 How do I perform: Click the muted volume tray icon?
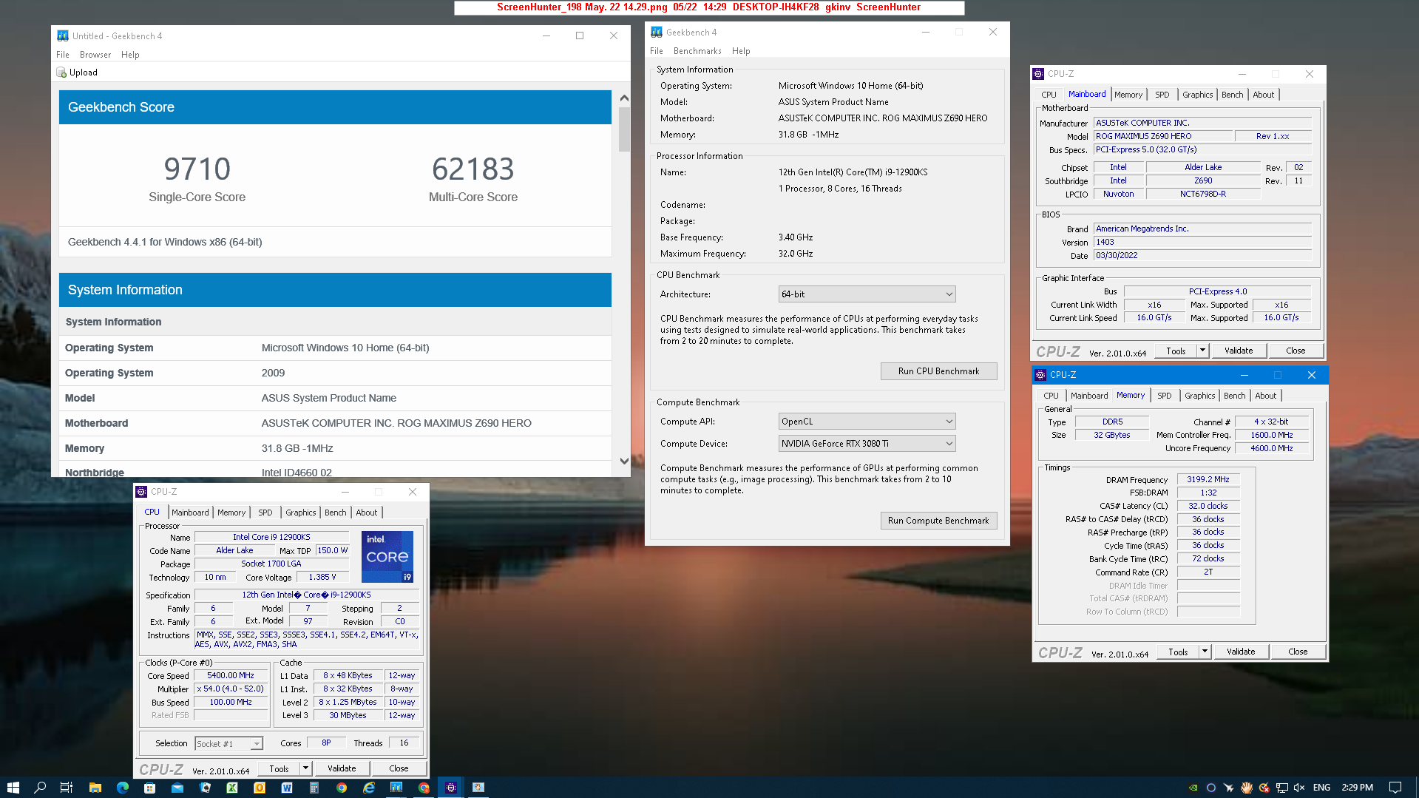pyautogui.click(x=1299, y=788)
